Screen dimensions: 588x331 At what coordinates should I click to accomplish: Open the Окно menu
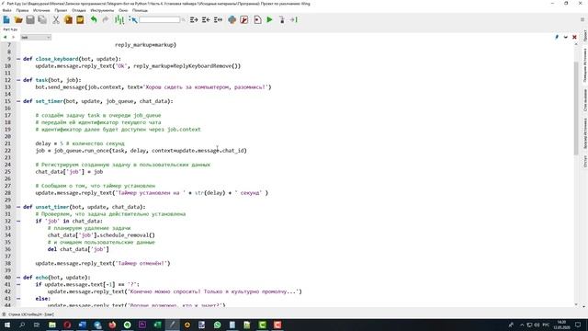[x=123, y=10]
